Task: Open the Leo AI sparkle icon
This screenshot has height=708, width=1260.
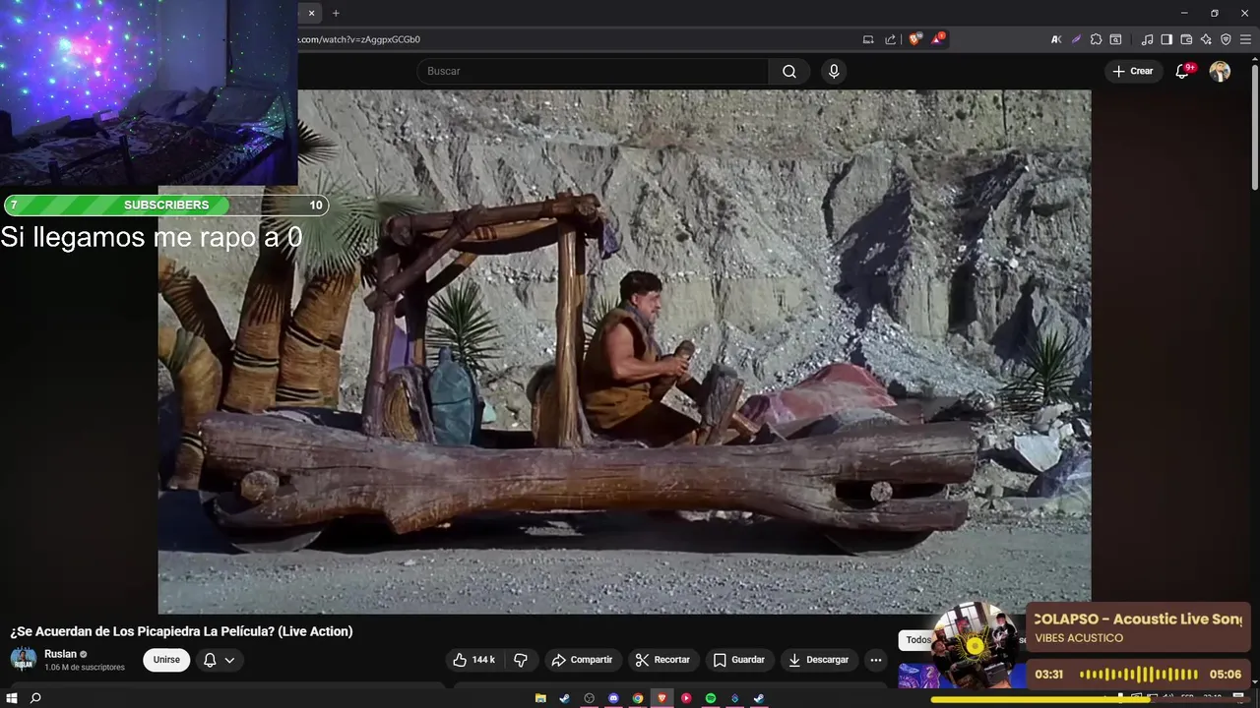Action: 1206,39
